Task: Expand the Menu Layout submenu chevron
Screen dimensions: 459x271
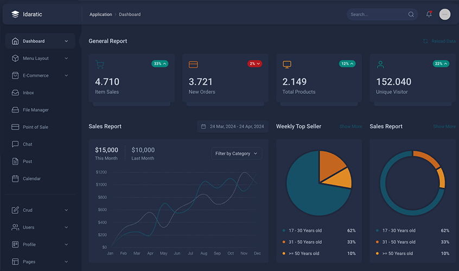Action: click(x=66, y=59)
